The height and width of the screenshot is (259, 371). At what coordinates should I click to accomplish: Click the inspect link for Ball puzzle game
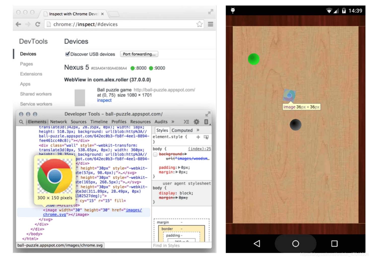(x=104, y=100)
